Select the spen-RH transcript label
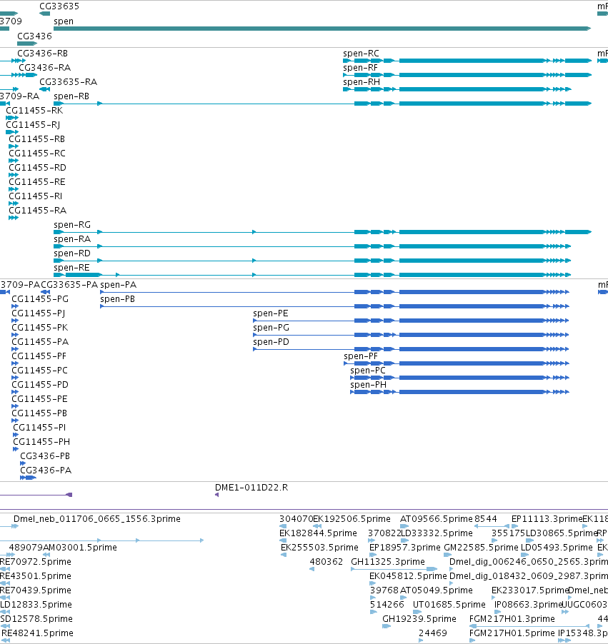Viewport: 608px width, 644px height. (x=362, y=81)
